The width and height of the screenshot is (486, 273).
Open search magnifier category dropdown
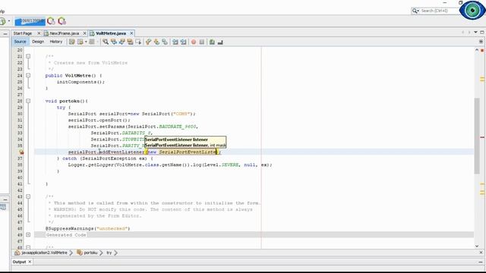pos(415,11)
